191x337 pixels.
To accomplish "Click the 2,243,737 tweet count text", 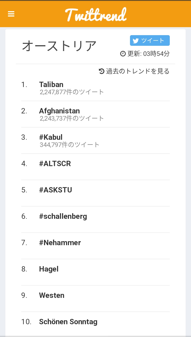I will [x=72, y=118].
